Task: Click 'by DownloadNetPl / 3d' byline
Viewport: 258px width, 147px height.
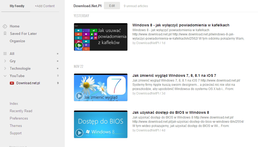Action: 149,93
